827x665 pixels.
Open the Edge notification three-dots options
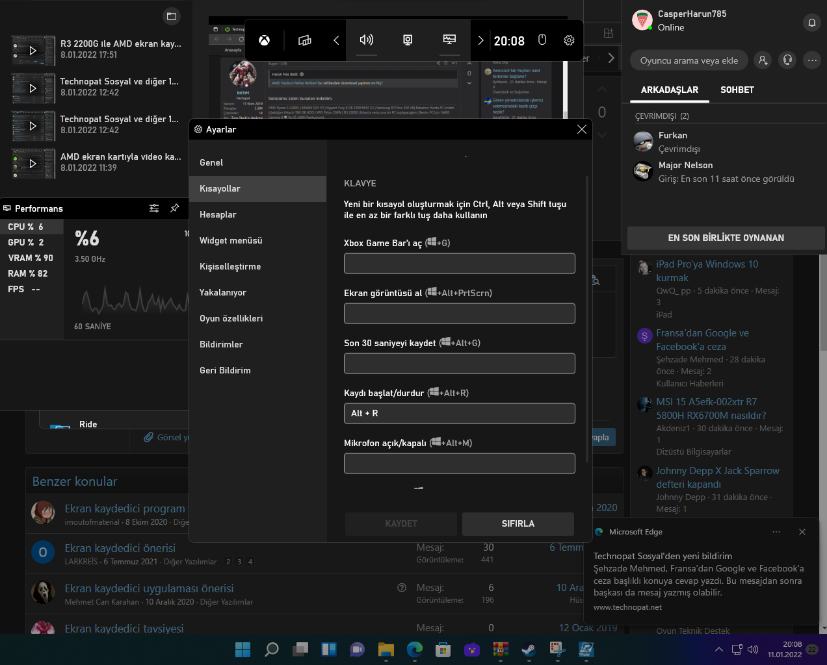tap(776, 532)
